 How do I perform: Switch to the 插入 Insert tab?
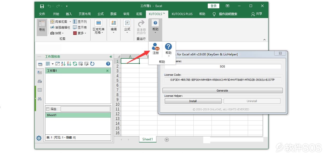click(x=69, y=14)
